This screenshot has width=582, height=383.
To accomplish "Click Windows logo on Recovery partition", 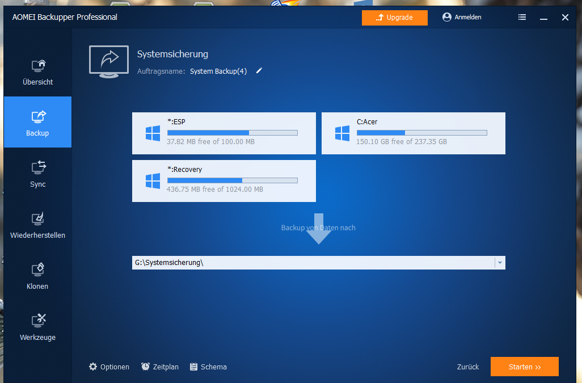I will click(153, 181).
